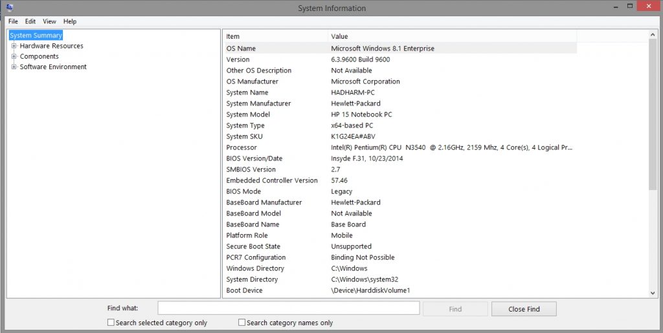Select the System Directory row

point(399,279)
